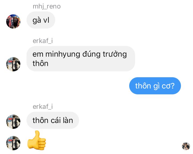193x154 pixels.
Task: Select the 'em minhyung đúng trưởng thôn' bubble
Action: 81,59
